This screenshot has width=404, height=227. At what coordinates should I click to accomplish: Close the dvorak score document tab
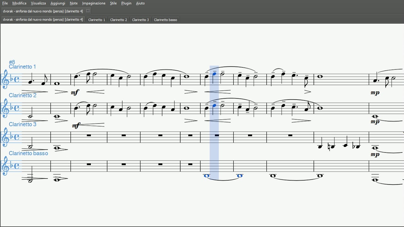88,11
